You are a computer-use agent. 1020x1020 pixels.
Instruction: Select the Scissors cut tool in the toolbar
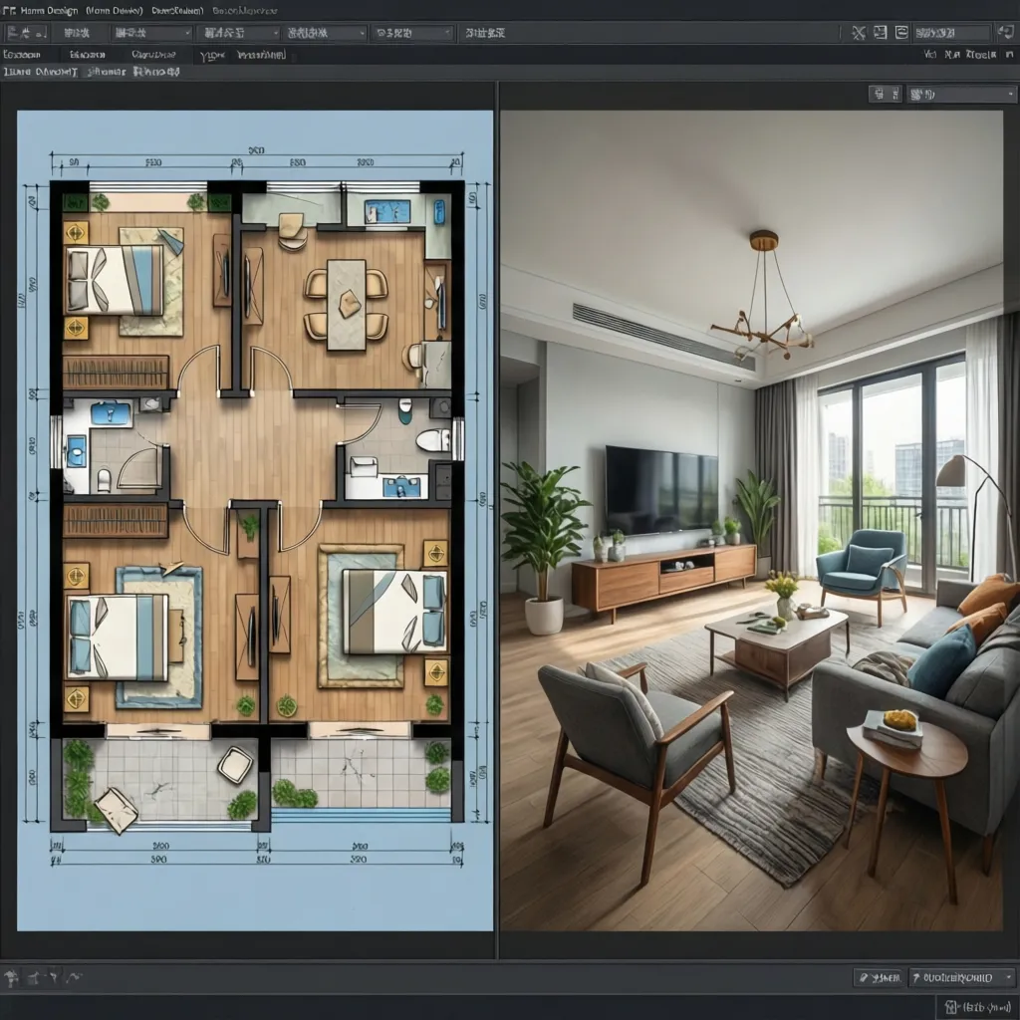[859, 32]
